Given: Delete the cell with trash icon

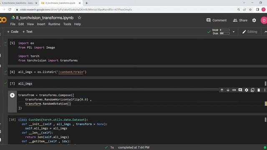Looking at the screenshot, I should (259, 90).
